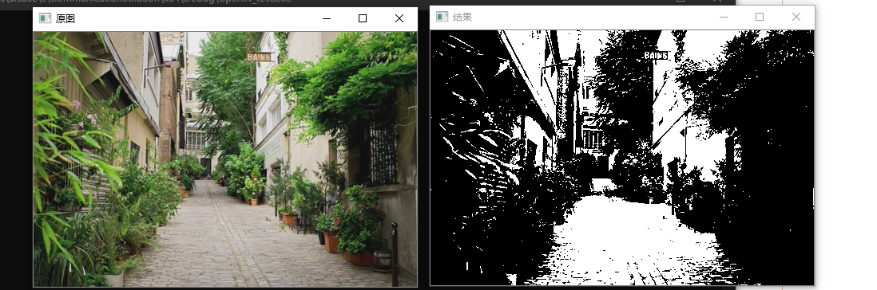Maximize the 结果 window
The height and width of the screenshot is (290, 877).
click(x=760, y=17)
